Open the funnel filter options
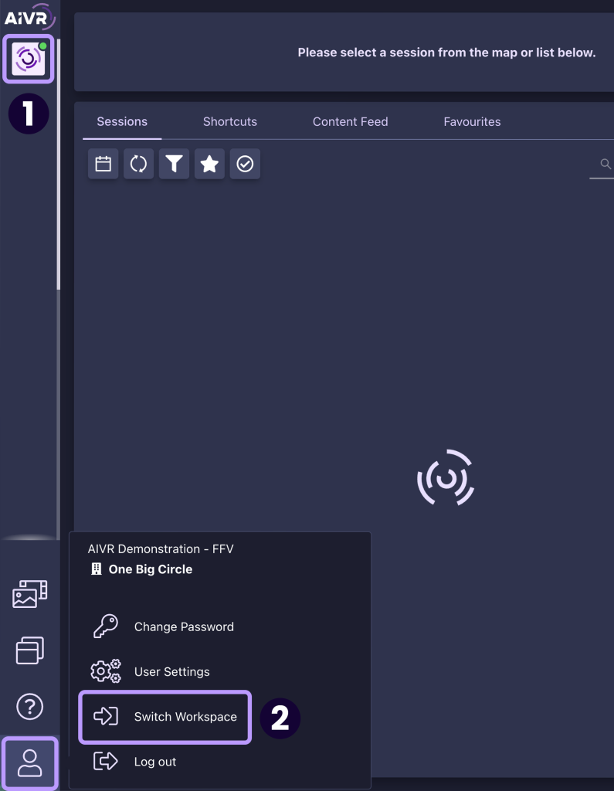Image resolution: width=614 pixels, height=791 pixels. pyautogui.click(x=174, y=164)
